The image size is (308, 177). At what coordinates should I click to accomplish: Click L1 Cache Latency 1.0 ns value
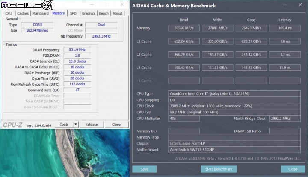285,41
